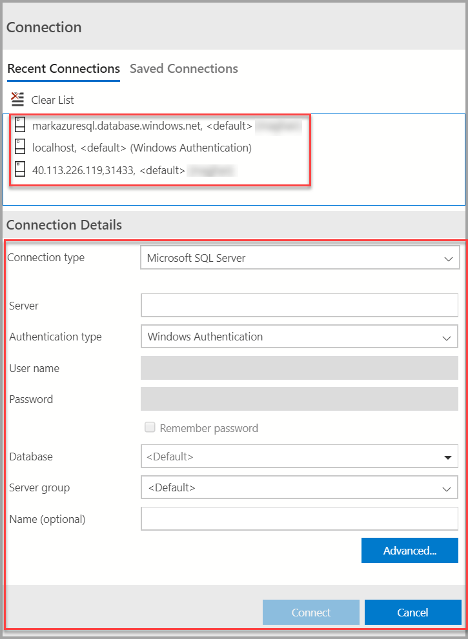This screenshot has width=468, height=639.
Task: Click the server icon beside 40.113.226.119
Action: coord(19,169)
